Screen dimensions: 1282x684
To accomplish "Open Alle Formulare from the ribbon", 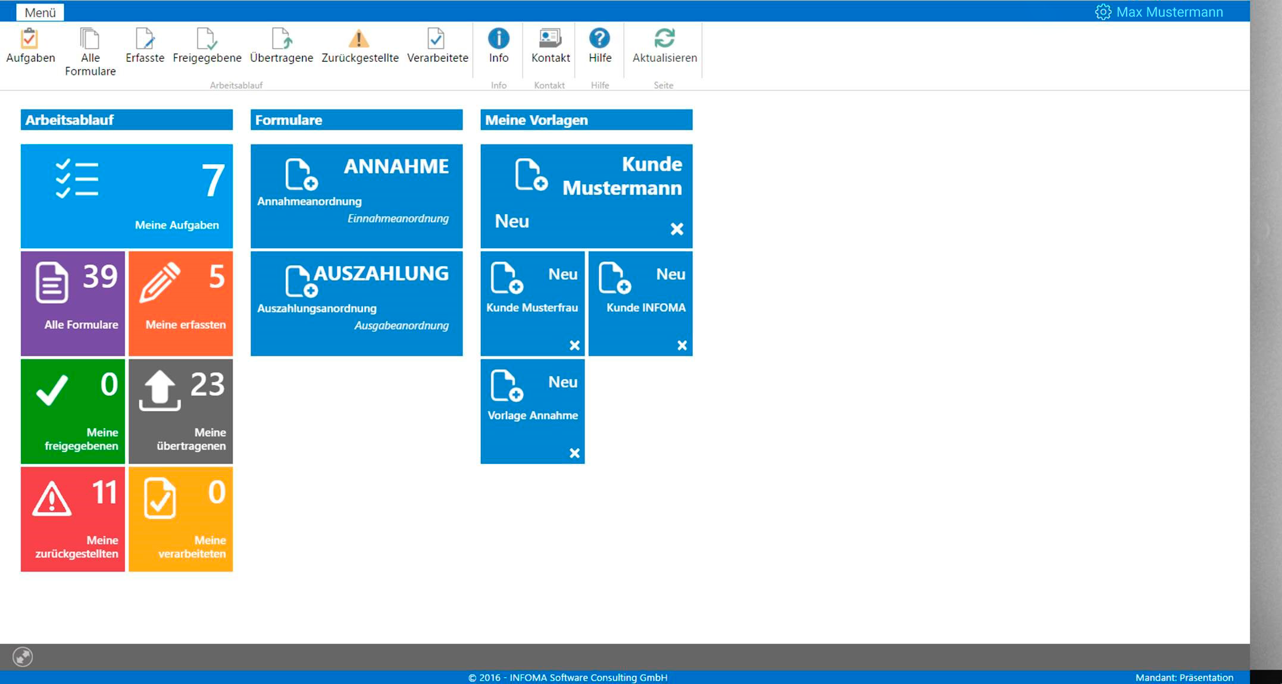I will click(x=90, y=39).
